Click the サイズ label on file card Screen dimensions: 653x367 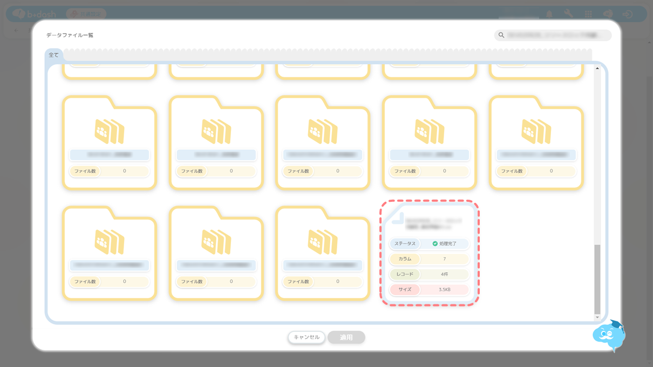coord(405,290)
